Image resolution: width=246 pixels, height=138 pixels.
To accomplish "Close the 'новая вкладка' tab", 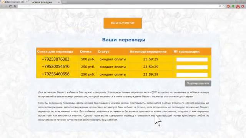I will point(59,2).
